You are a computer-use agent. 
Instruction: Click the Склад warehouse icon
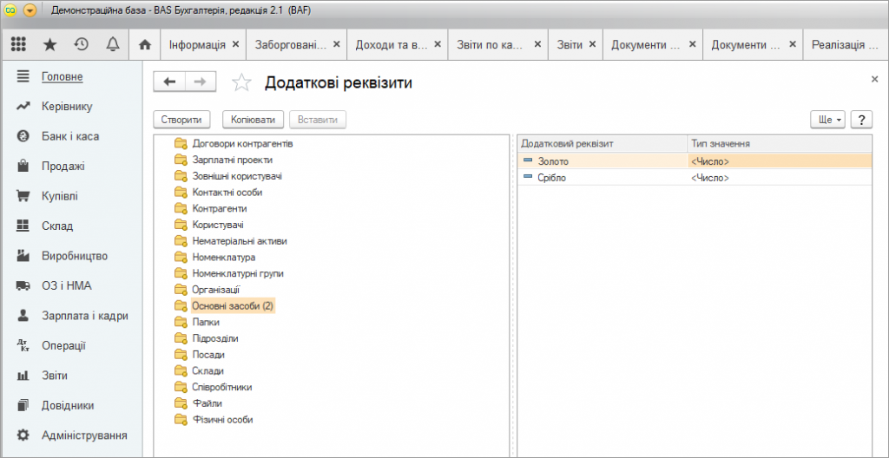[23, 226]
